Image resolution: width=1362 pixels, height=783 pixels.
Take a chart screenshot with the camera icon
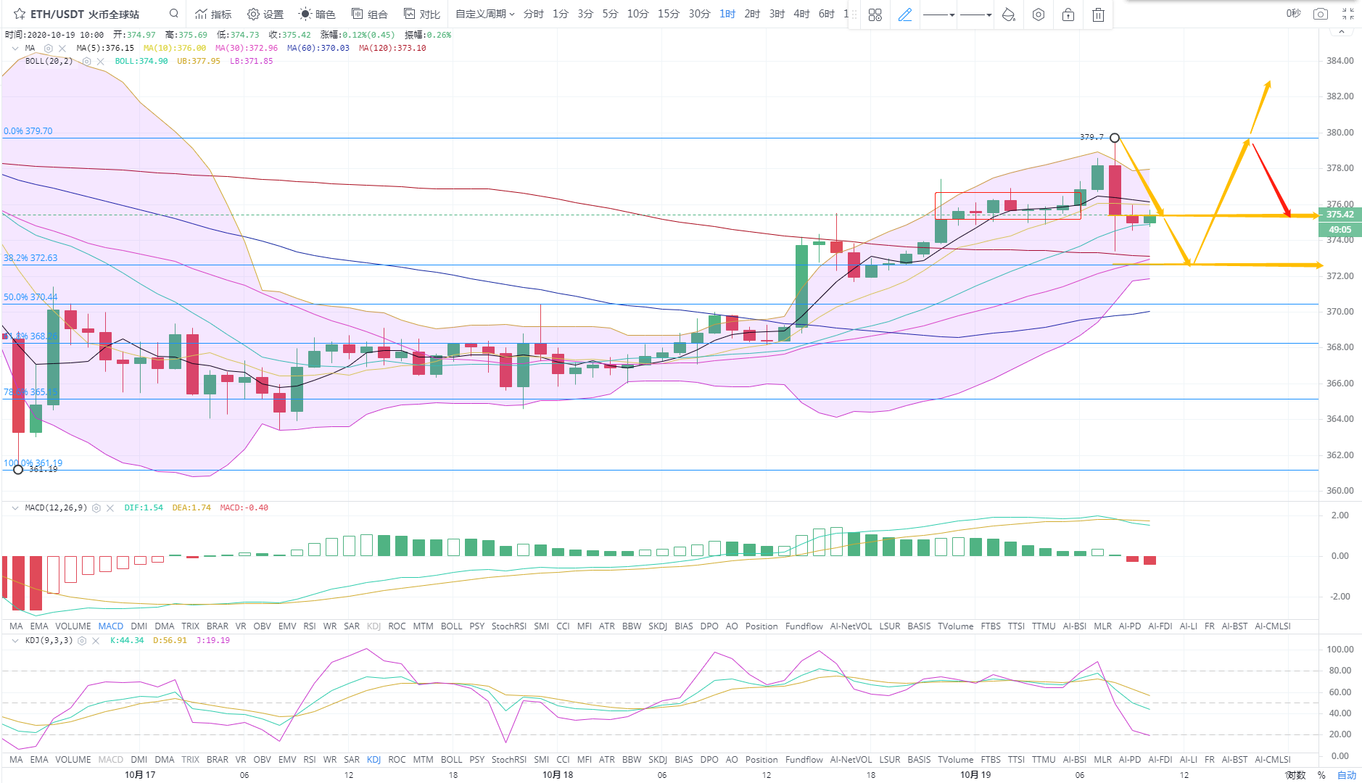click(1321, 14)
